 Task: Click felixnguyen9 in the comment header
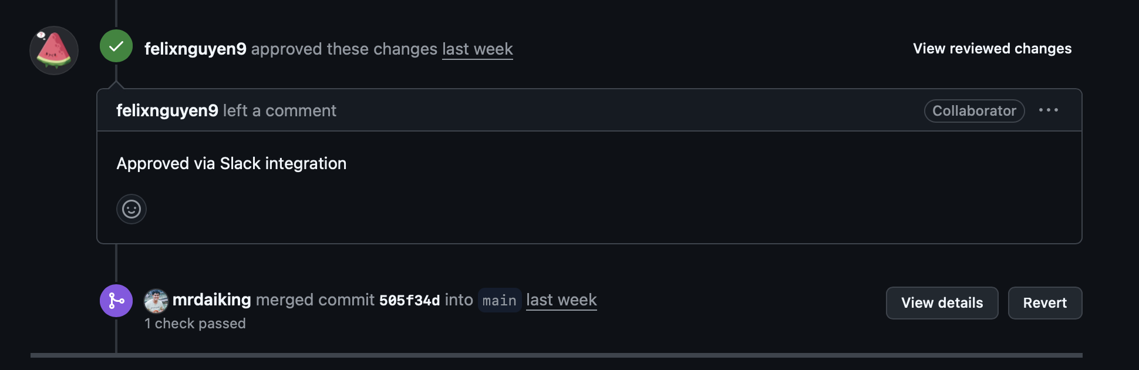(167, 110)
